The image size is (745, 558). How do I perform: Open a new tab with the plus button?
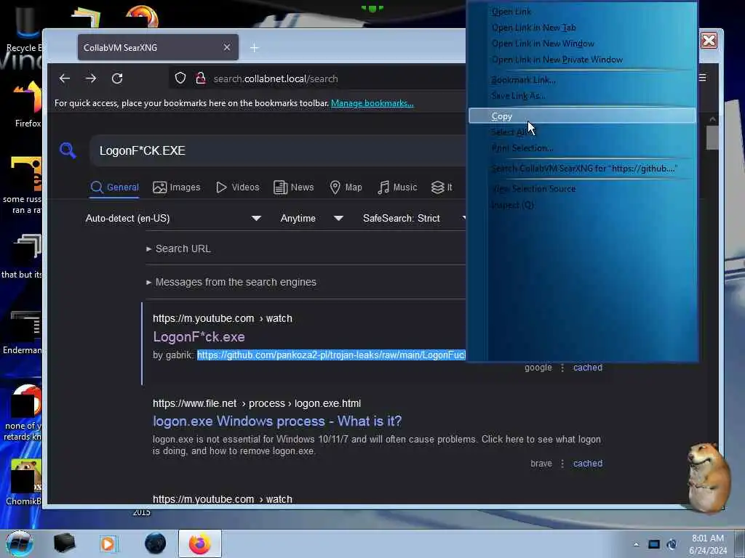(255, 47)
